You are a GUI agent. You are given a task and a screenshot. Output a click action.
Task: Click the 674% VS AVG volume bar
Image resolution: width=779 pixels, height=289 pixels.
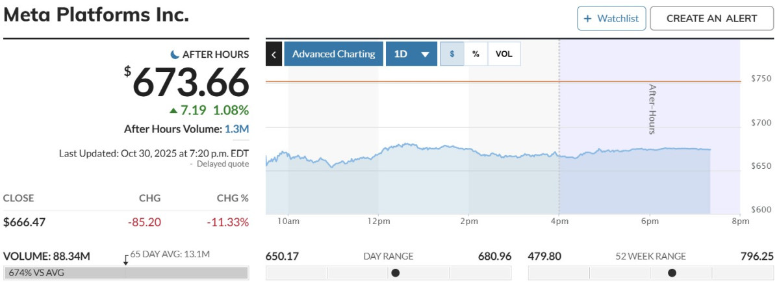[x=125, y=273]
